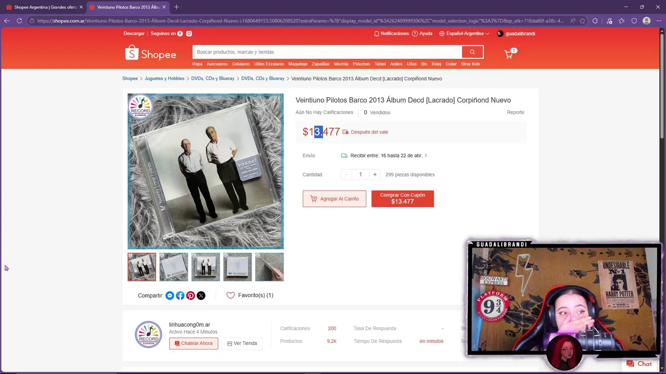The width and height of the screenshot is (666, 374).
Task: Click the orange search magnifier button
Action: tap(472, 52)
